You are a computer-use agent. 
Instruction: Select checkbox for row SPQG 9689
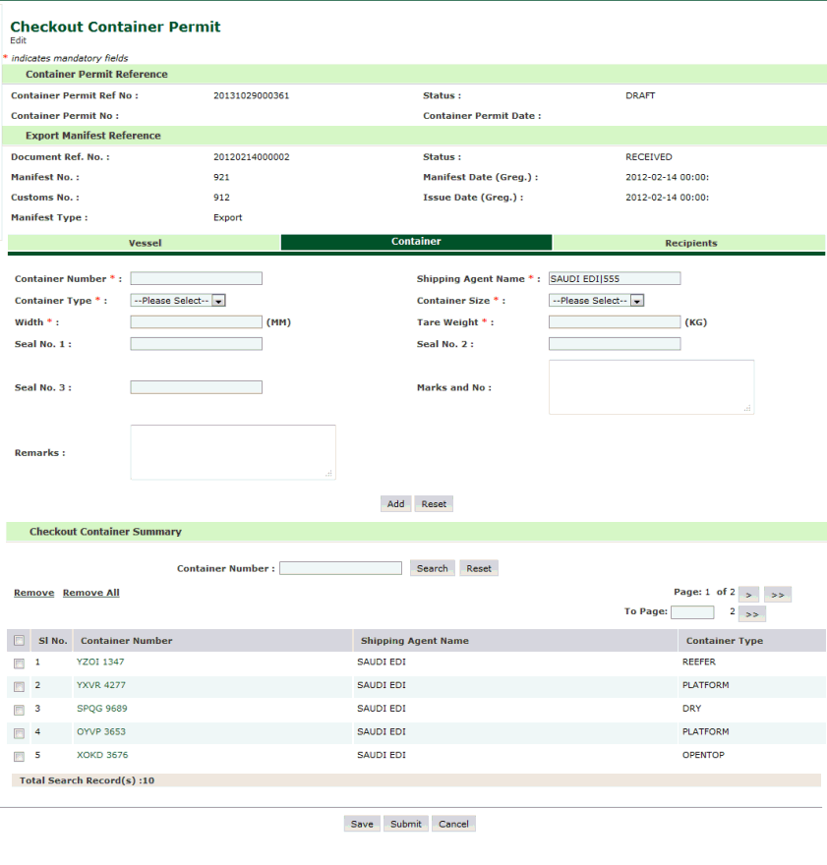19,710
